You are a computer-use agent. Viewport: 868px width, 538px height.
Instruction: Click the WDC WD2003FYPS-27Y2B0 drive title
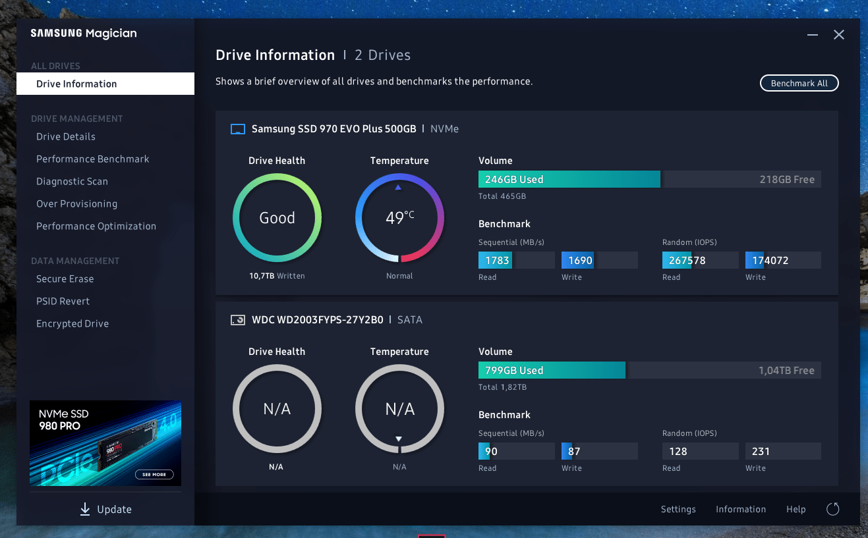[x=318, y=320]
